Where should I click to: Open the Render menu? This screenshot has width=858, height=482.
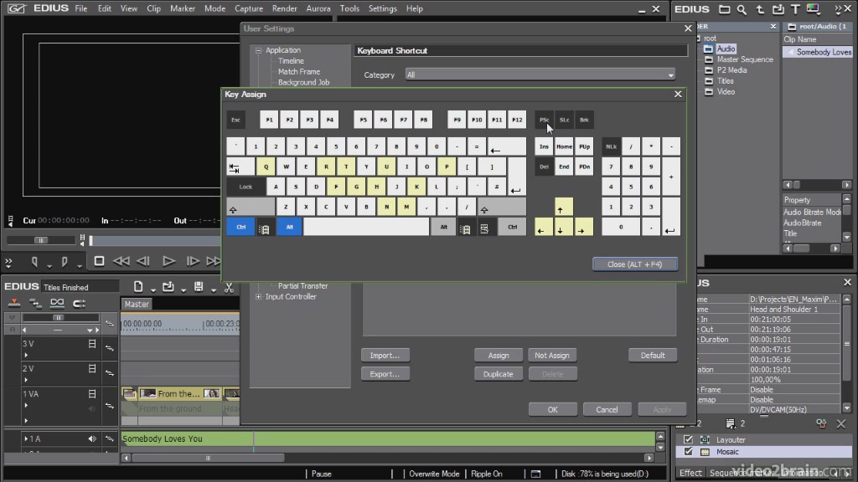(285, 8)
